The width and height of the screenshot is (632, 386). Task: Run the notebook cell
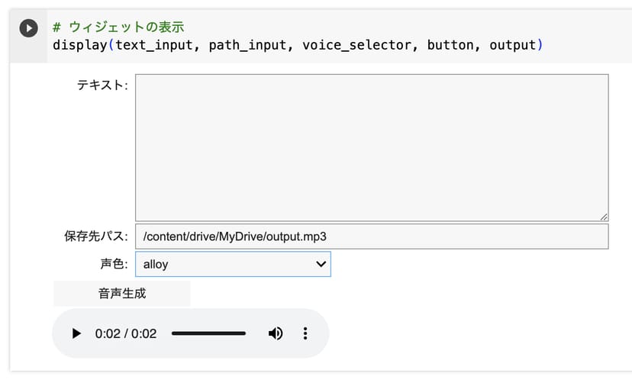click(x=28, y=28)
